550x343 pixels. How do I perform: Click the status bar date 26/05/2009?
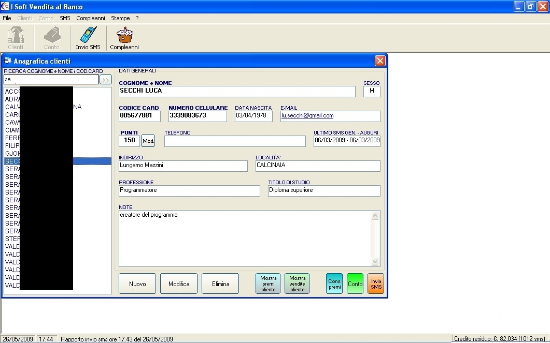pos(18,339)
